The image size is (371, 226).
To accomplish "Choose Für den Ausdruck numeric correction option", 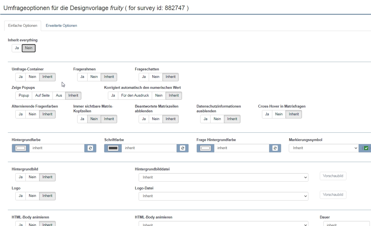I will [135, 96].
